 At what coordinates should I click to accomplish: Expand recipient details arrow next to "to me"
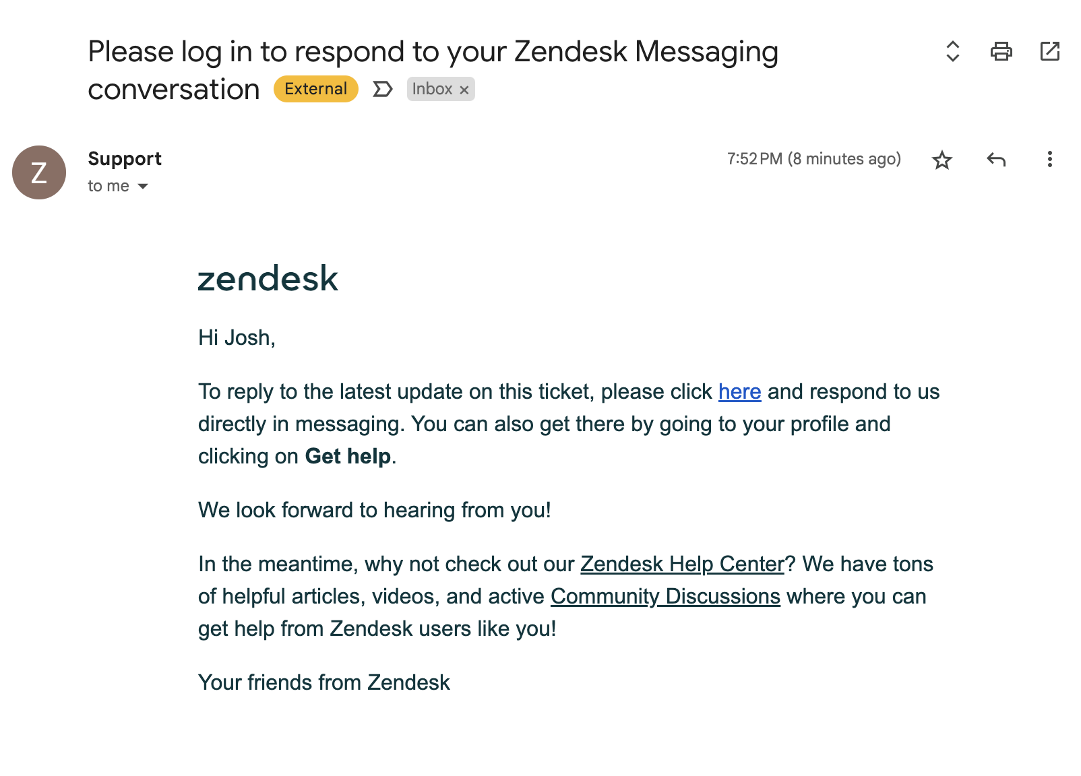tap(143, 186)
